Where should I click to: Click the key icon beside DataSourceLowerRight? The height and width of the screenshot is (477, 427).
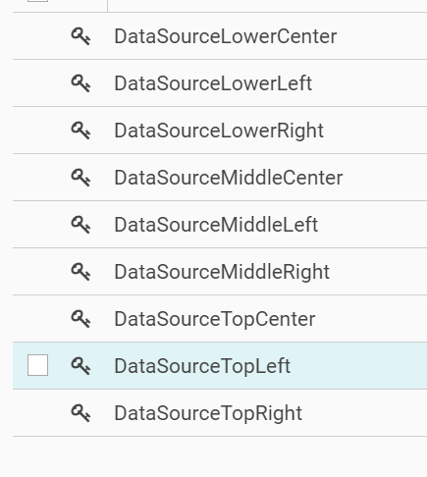pos(80,131)
